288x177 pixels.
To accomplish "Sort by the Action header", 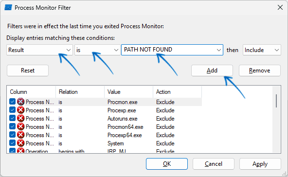I will [x=177, y=92].
